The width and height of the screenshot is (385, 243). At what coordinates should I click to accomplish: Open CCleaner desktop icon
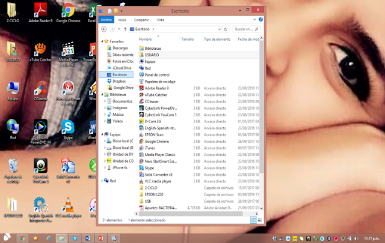[40, 91]
